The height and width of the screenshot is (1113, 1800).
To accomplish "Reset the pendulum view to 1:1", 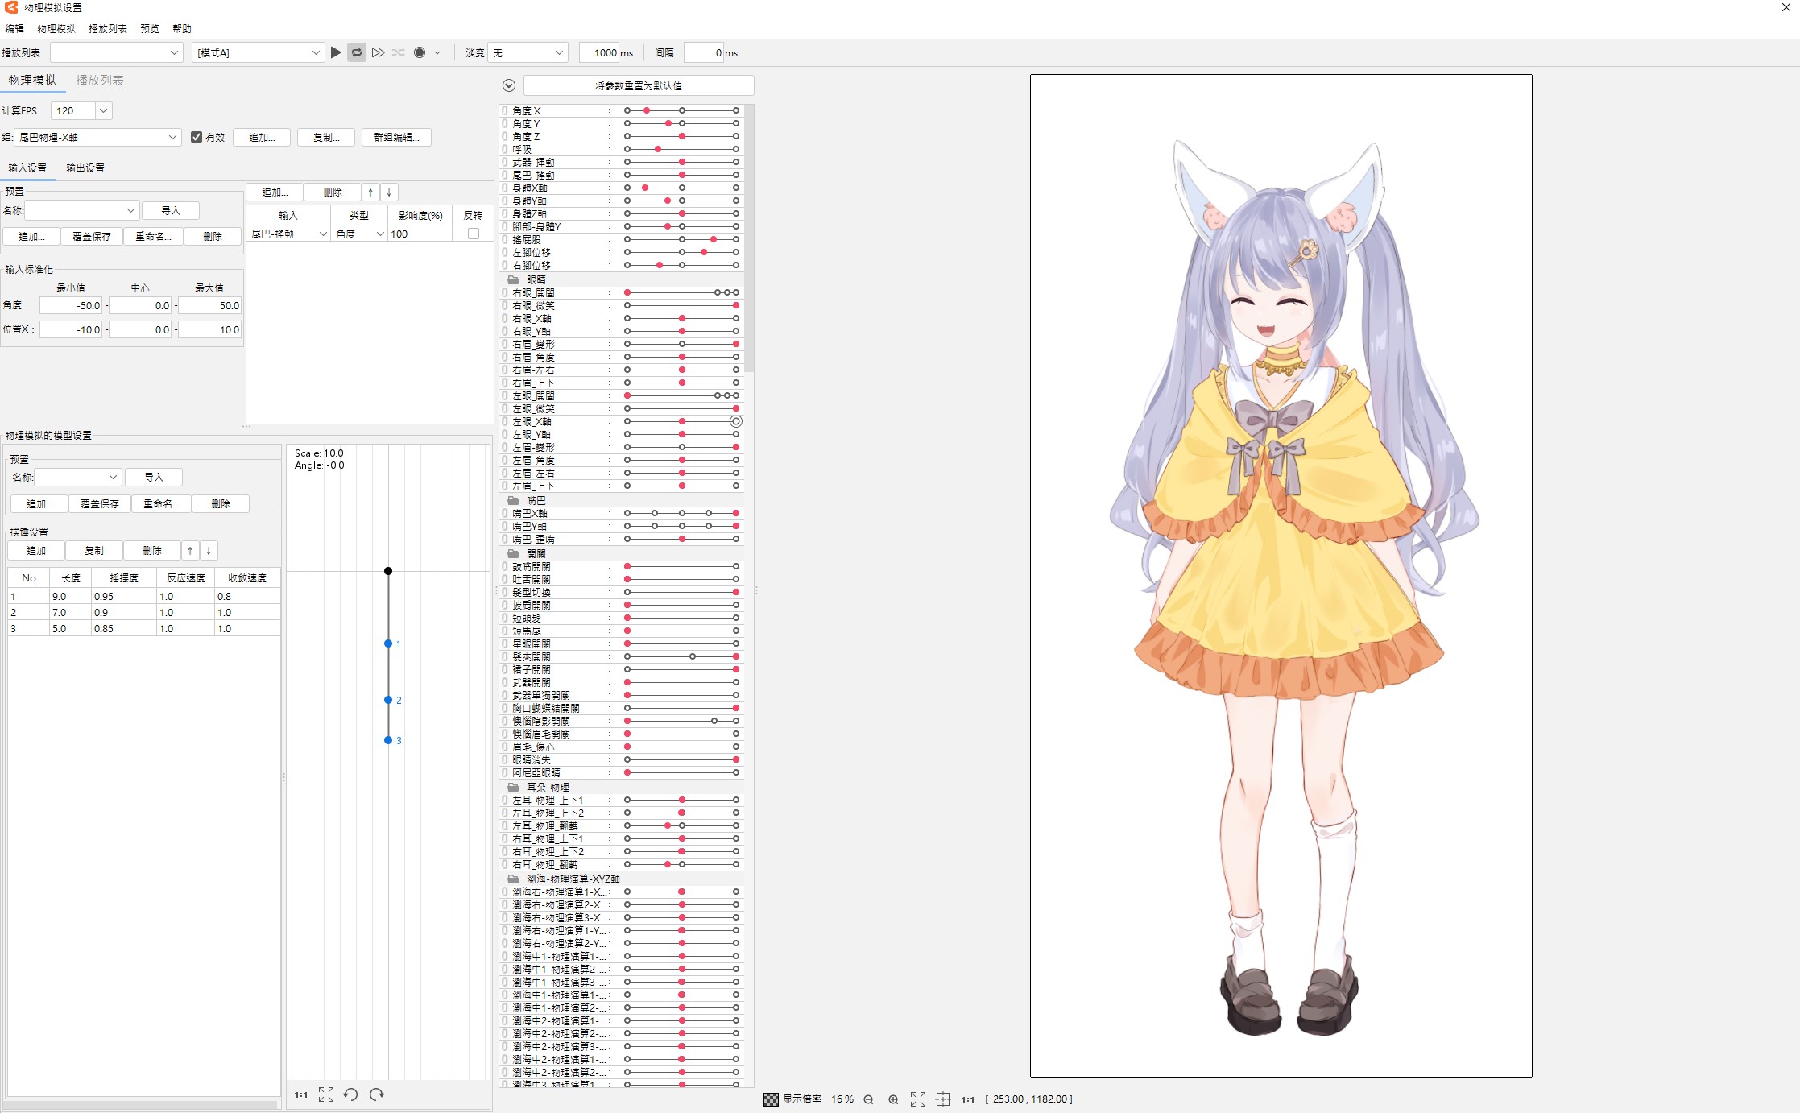I will tap(301, 1094).
